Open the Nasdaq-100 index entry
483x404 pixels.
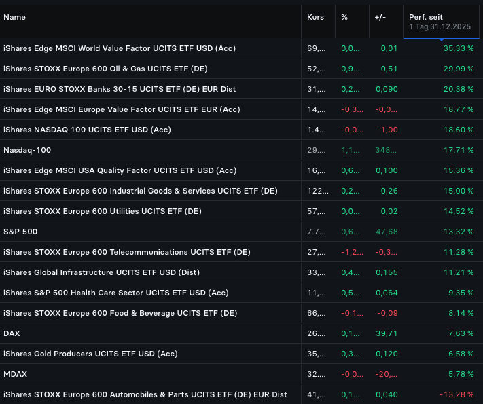[27, 150]
